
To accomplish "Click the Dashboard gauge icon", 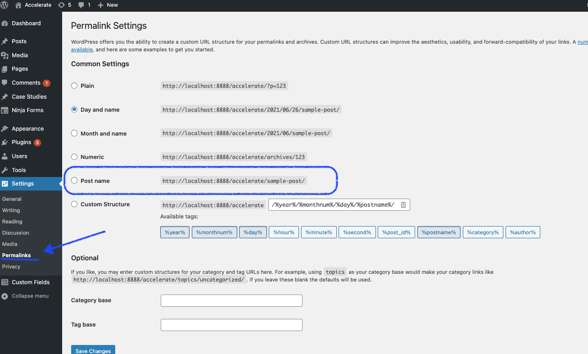I will coord(5,23).
